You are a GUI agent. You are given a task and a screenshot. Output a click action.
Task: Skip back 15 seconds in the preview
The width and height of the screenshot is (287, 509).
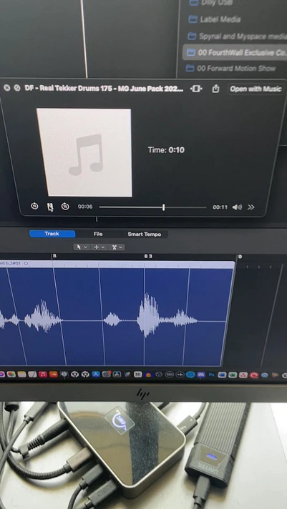pyautogui.click(x=34, y=206)
